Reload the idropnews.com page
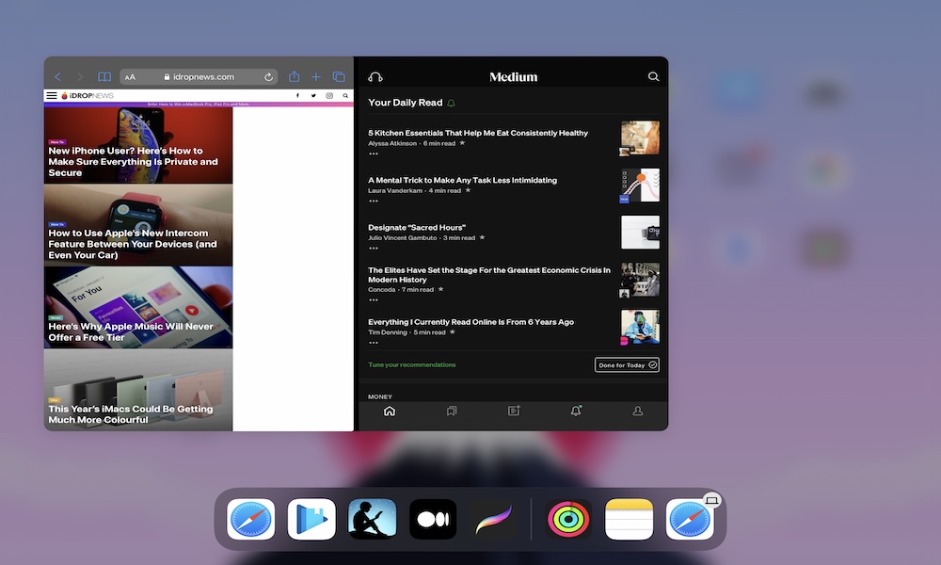Image resolution: width=941 pixels, height=565 pixels. point(268,77)
